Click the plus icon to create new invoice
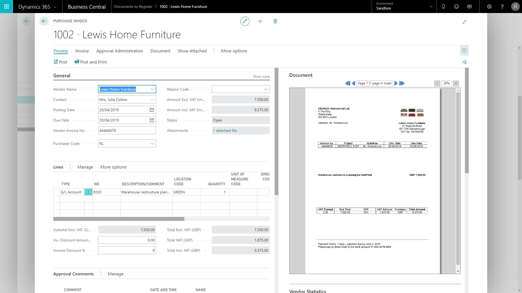The width and height of the screenshot is (522, 293). point(260,21)
